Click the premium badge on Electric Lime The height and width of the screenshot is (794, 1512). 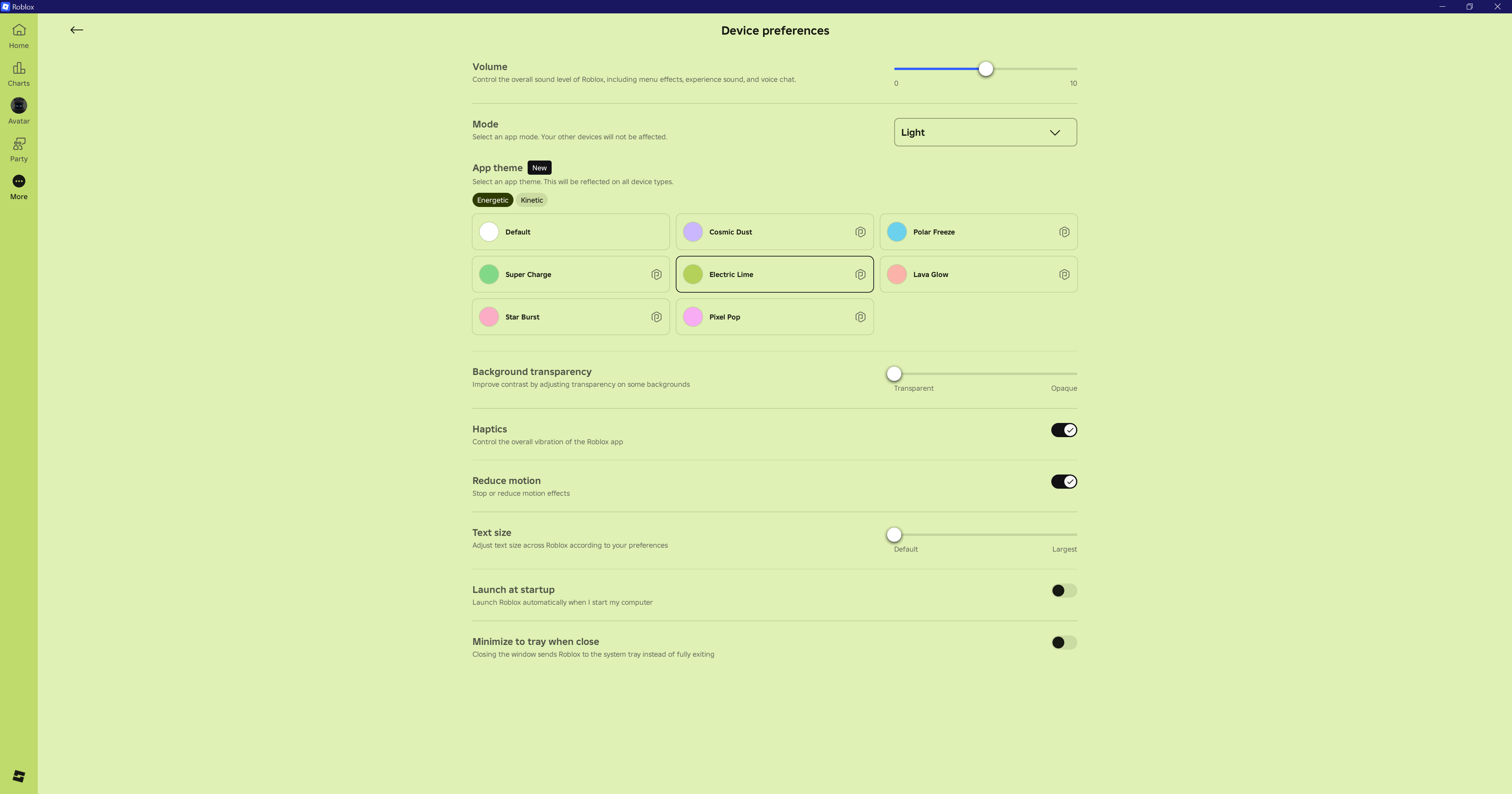tap(860, 275)
